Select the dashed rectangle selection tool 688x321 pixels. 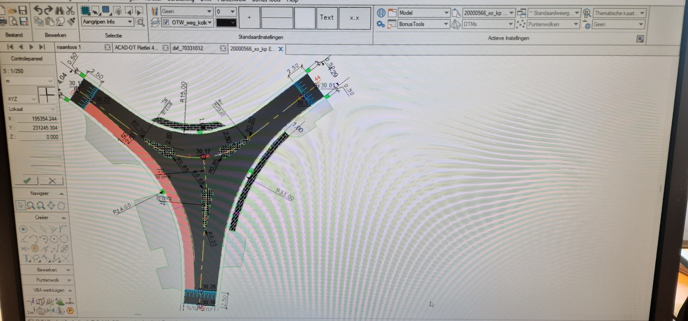coord(95,11)
